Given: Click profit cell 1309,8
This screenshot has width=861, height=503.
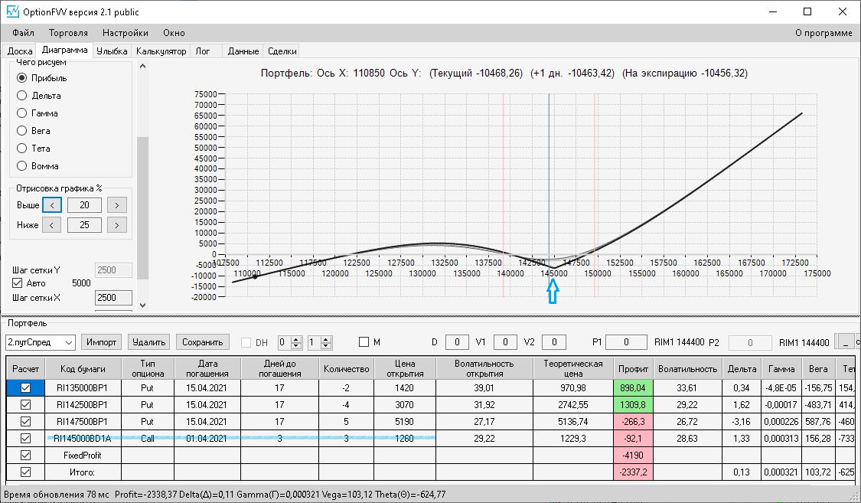Looking at the screenshot, I should (633, 405).
